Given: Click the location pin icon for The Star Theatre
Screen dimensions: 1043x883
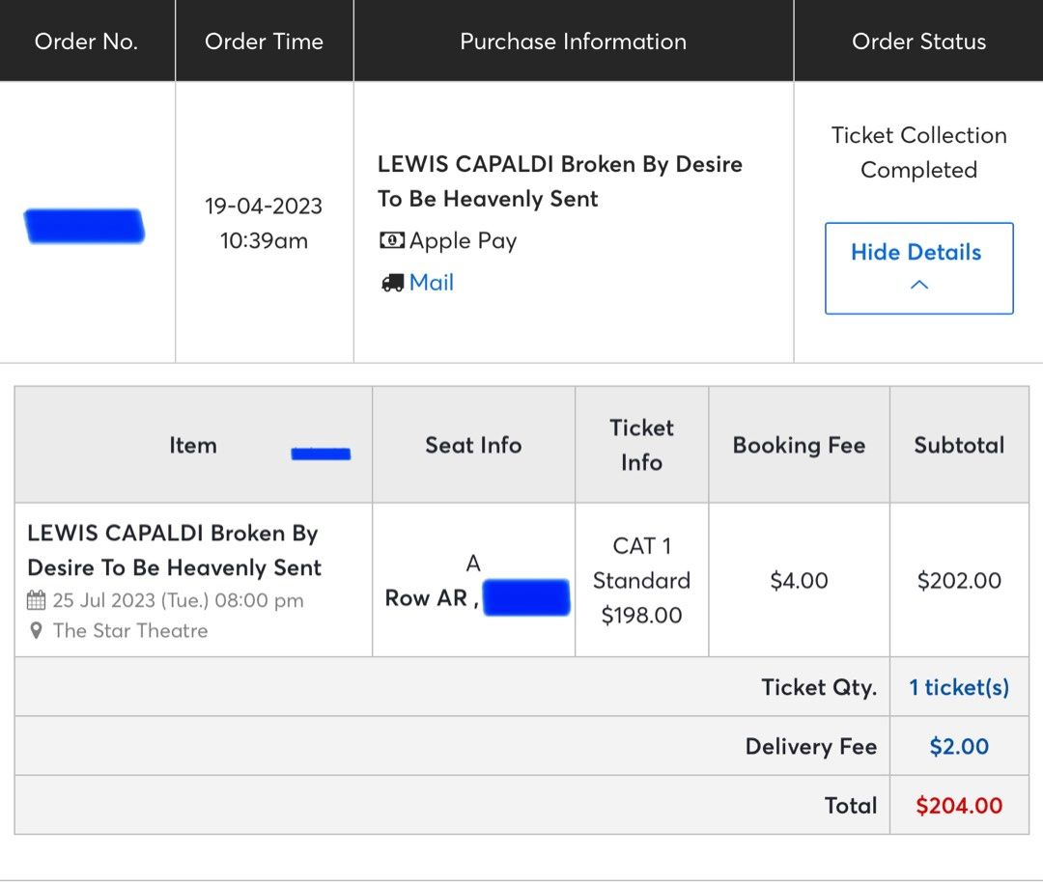Looking at the screenshot, I should pos(38,631).
